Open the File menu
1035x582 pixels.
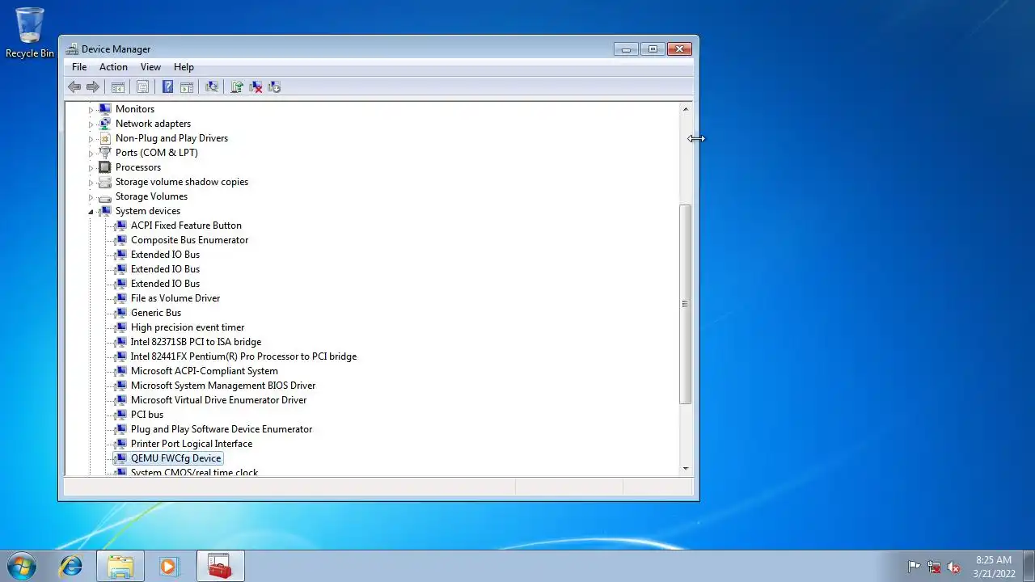click(x=79, y=67)
